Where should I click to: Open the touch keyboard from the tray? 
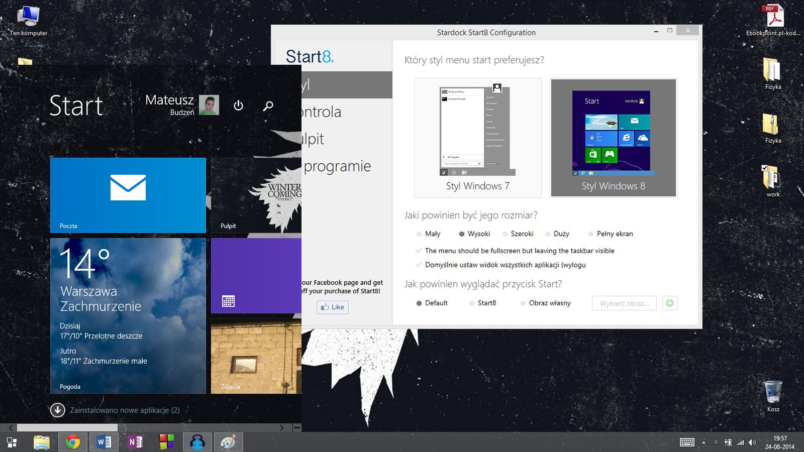[687, 442]
